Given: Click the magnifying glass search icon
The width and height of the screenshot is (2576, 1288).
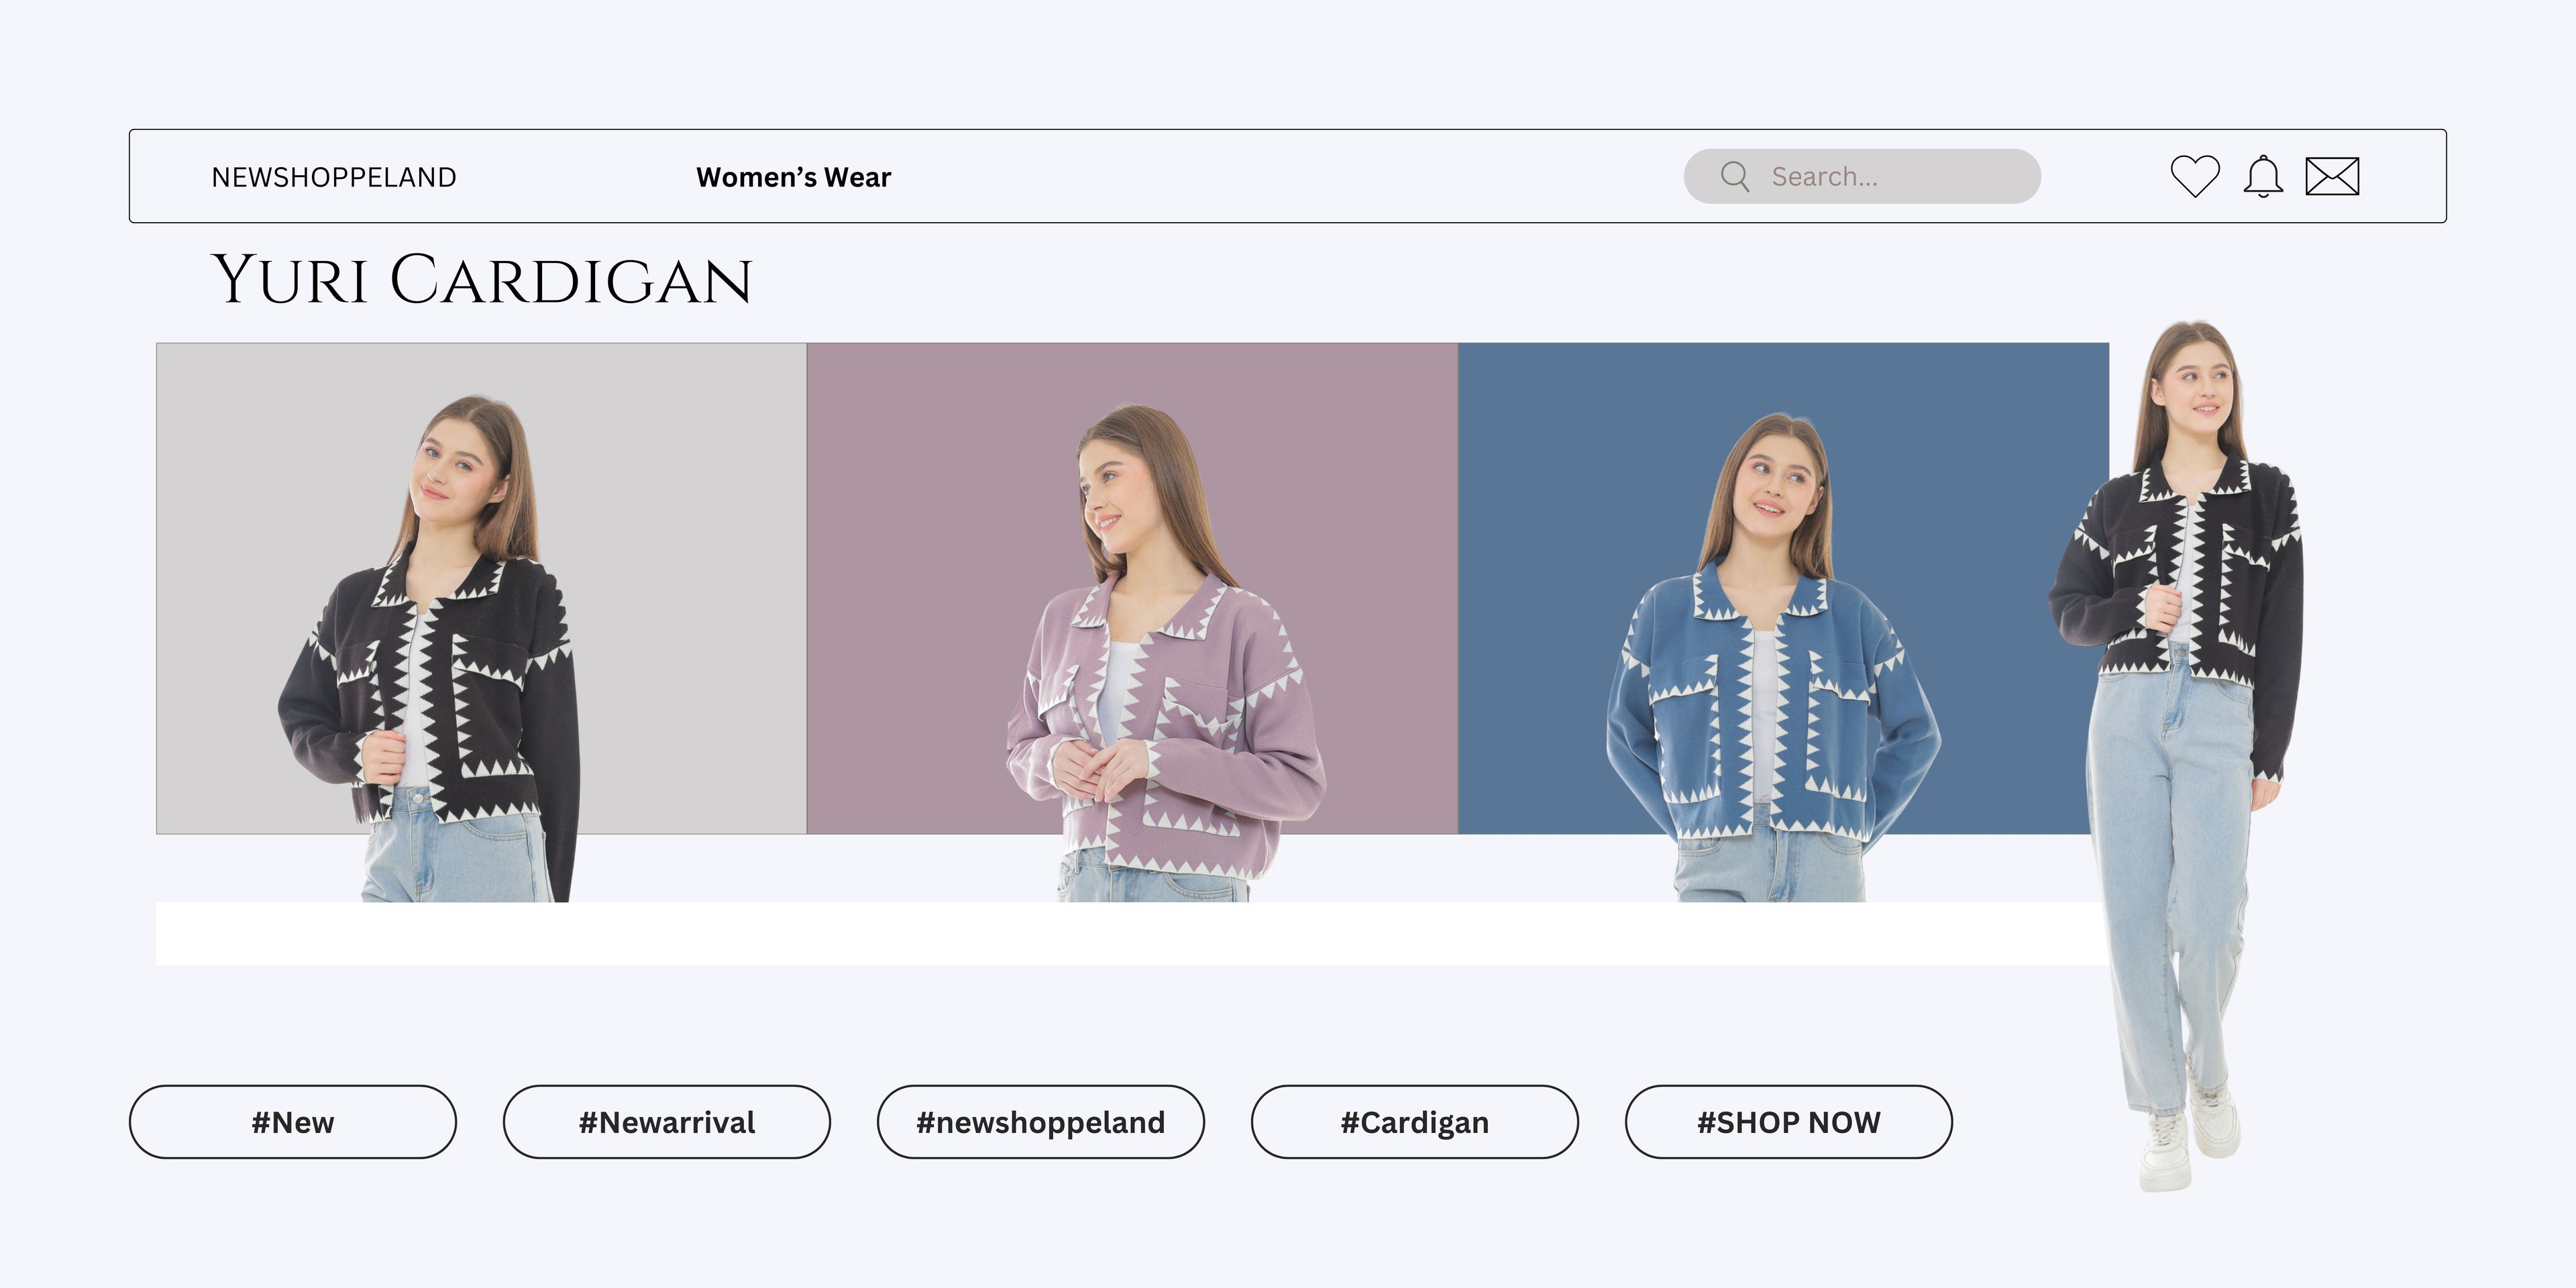Looking at the screenshot, I should pyautogui.click(x=1735, y=177).
